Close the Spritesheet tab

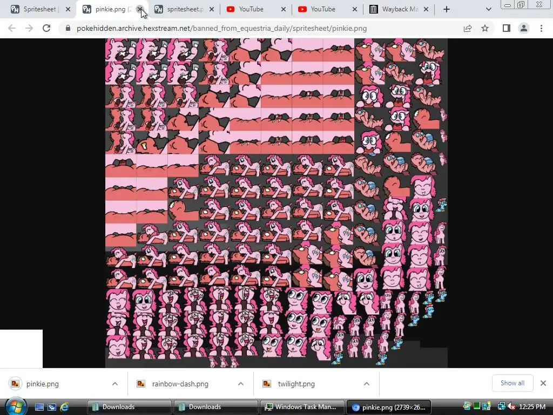click(x=68, y=9)
